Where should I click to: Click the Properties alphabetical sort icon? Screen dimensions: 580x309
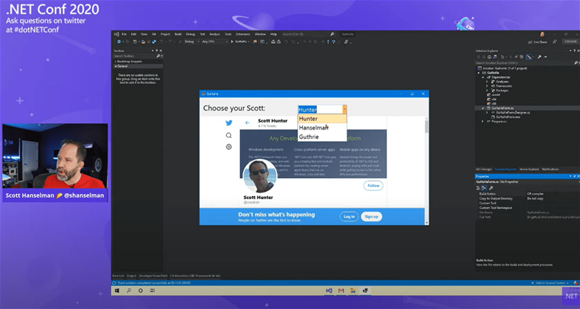pos(484,188)
